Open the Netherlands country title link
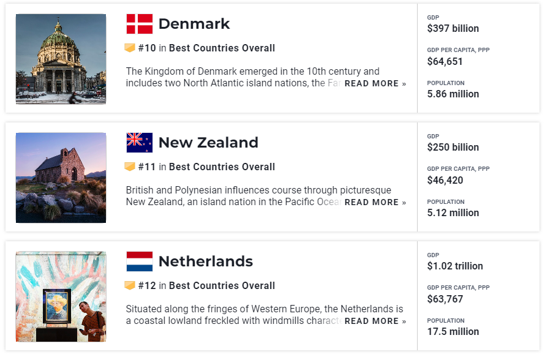545x357 pixels. [205, 261]
